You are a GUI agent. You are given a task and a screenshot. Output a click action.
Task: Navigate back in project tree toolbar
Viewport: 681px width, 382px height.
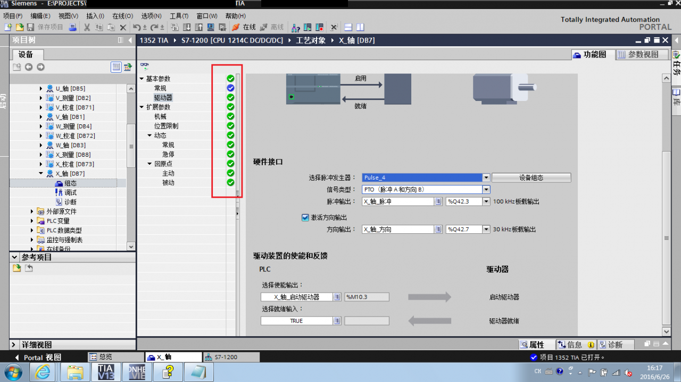tap(29, 67)
